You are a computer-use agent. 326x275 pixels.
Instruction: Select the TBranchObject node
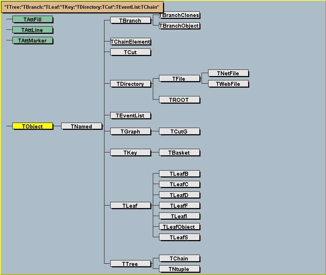pyautogui.click(x=179, y=26)
